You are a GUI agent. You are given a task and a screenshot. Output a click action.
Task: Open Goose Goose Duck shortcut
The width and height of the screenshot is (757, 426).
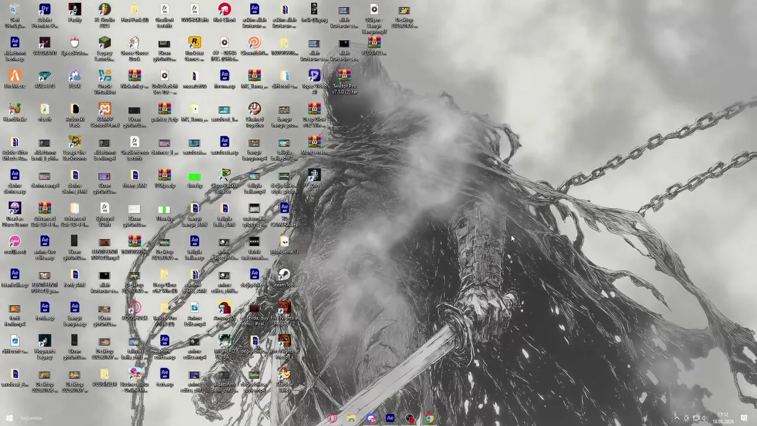pyautogui.click(x=134, y=49)
